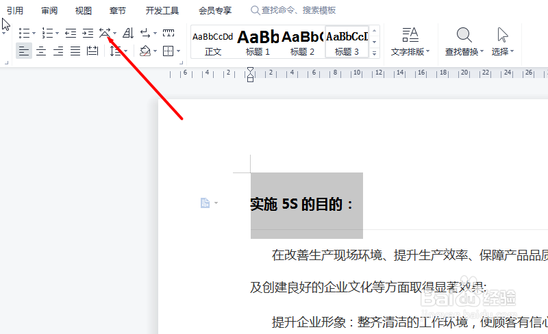This screenshot has height=334, width=548.
Task: Apply the 标题 3 style
Action: 347,42
